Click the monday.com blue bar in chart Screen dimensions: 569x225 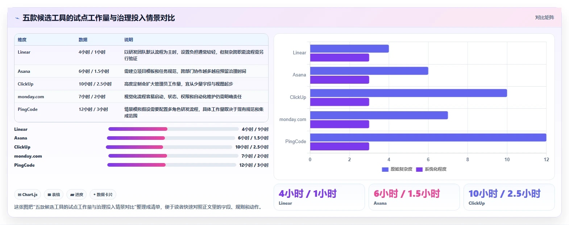click(x=379, y=115)
